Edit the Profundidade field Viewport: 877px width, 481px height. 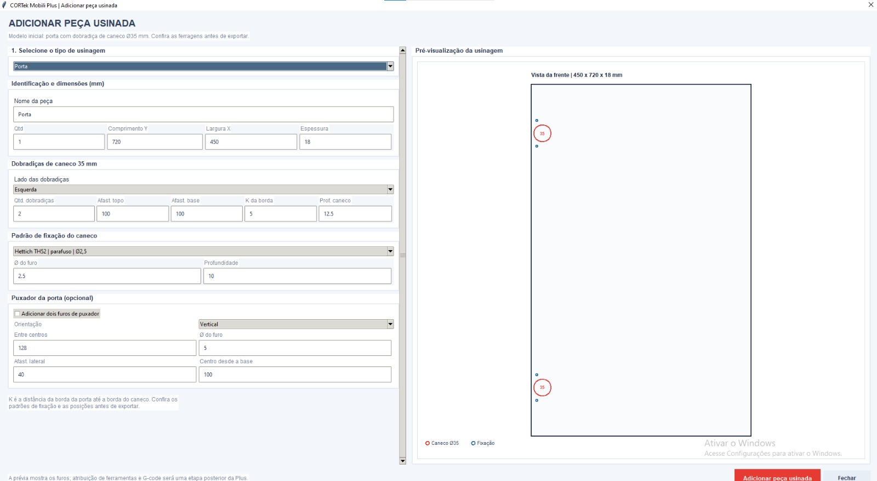pyautogui.click(x=298, y=276)
